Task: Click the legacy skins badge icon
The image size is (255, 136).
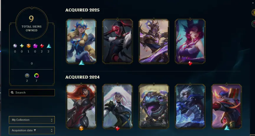Action: tap(27, 76)
